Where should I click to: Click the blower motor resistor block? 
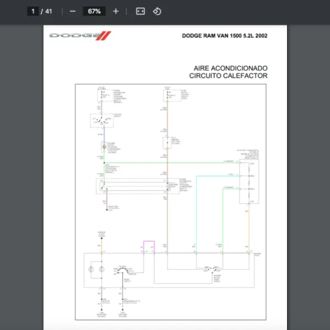pyautogui.click(x=249, y=183)
